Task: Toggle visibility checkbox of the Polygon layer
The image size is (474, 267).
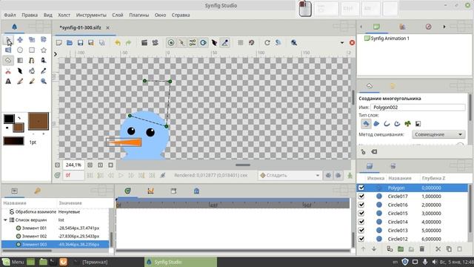Action: click(x=361, y=188)
